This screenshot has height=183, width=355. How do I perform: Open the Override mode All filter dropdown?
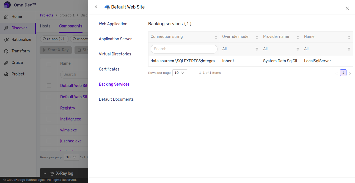(240, 49)
